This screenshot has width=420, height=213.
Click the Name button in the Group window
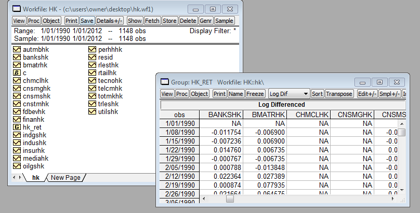[x=235, y=94]
